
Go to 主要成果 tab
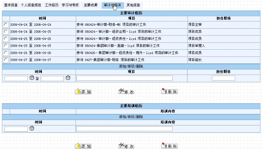click(90, 5)
